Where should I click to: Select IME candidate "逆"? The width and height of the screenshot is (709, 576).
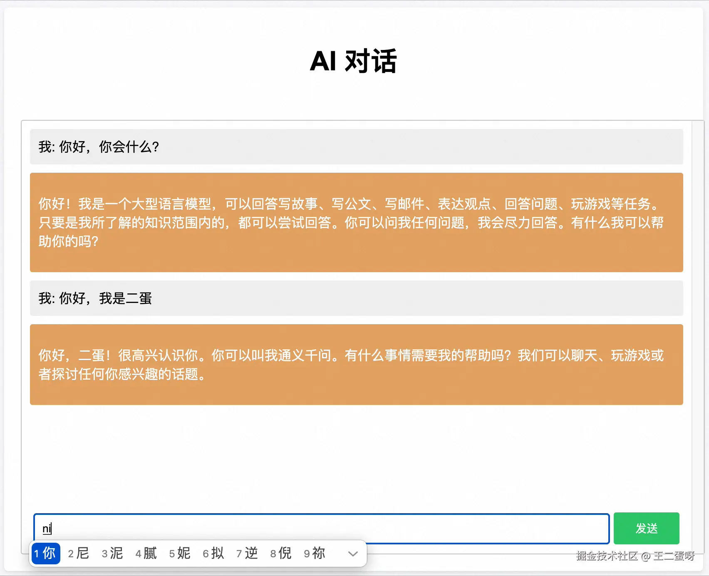pos(247,554)
